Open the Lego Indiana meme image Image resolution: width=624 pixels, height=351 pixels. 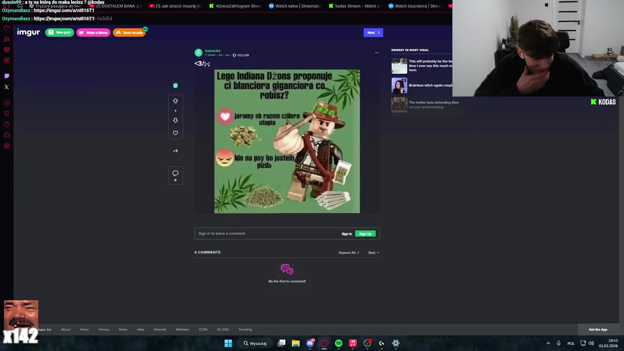coord(287,141)
